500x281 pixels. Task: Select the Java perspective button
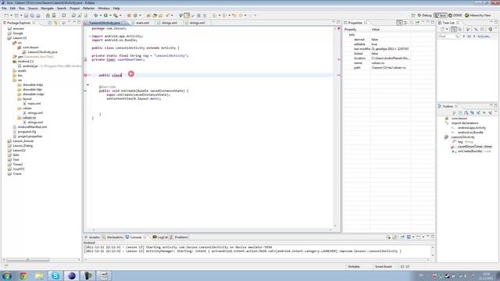click(x=441, y=16)
